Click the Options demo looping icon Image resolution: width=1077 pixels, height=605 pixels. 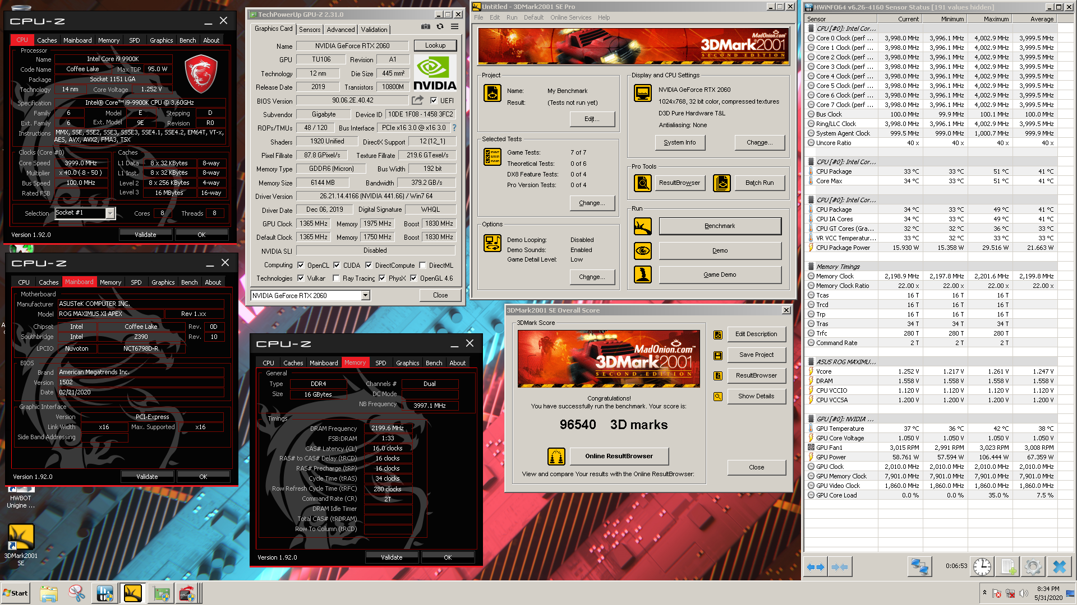tap(493, 243)
